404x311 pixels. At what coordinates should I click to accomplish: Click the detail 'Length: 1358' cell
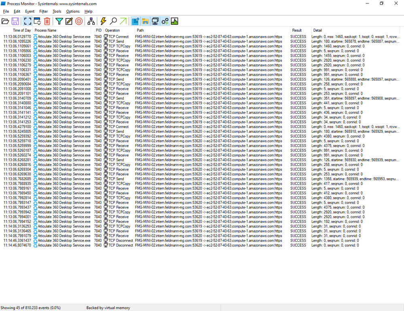(355, 179)
